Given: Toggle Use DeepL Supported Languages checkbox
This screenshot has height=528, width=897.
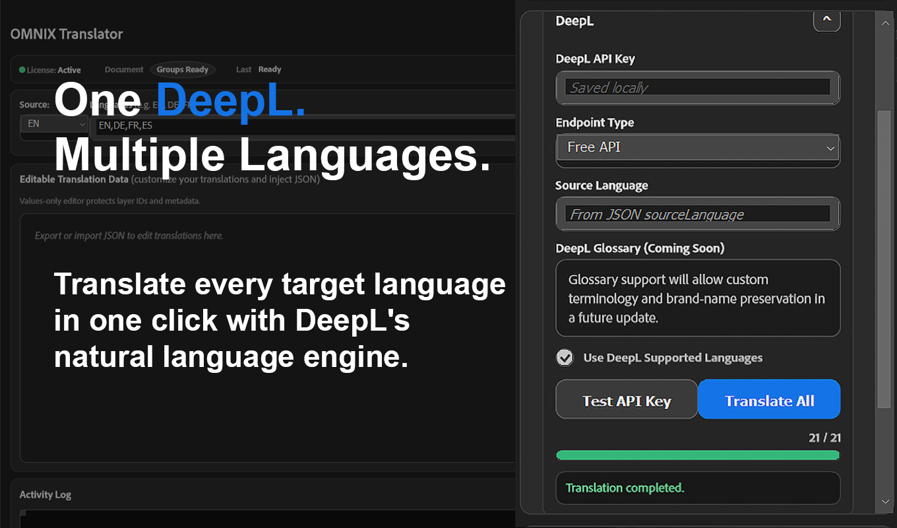Looking at the screenshot, I should [565, 358].
